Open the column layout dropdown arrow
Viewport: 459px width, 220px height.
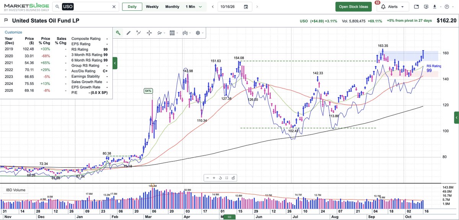(177, 33)
